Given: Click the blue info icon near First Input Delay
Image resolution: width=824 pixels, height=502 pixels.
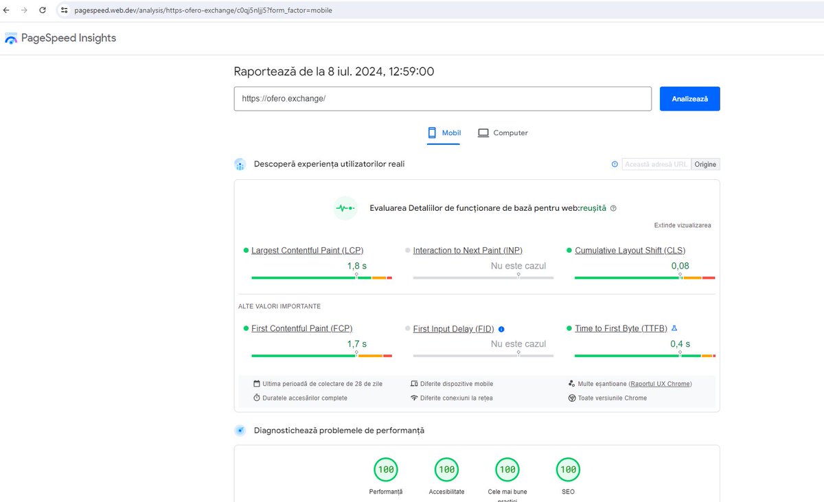Looking at the screenshot, I should coord(502,329).
